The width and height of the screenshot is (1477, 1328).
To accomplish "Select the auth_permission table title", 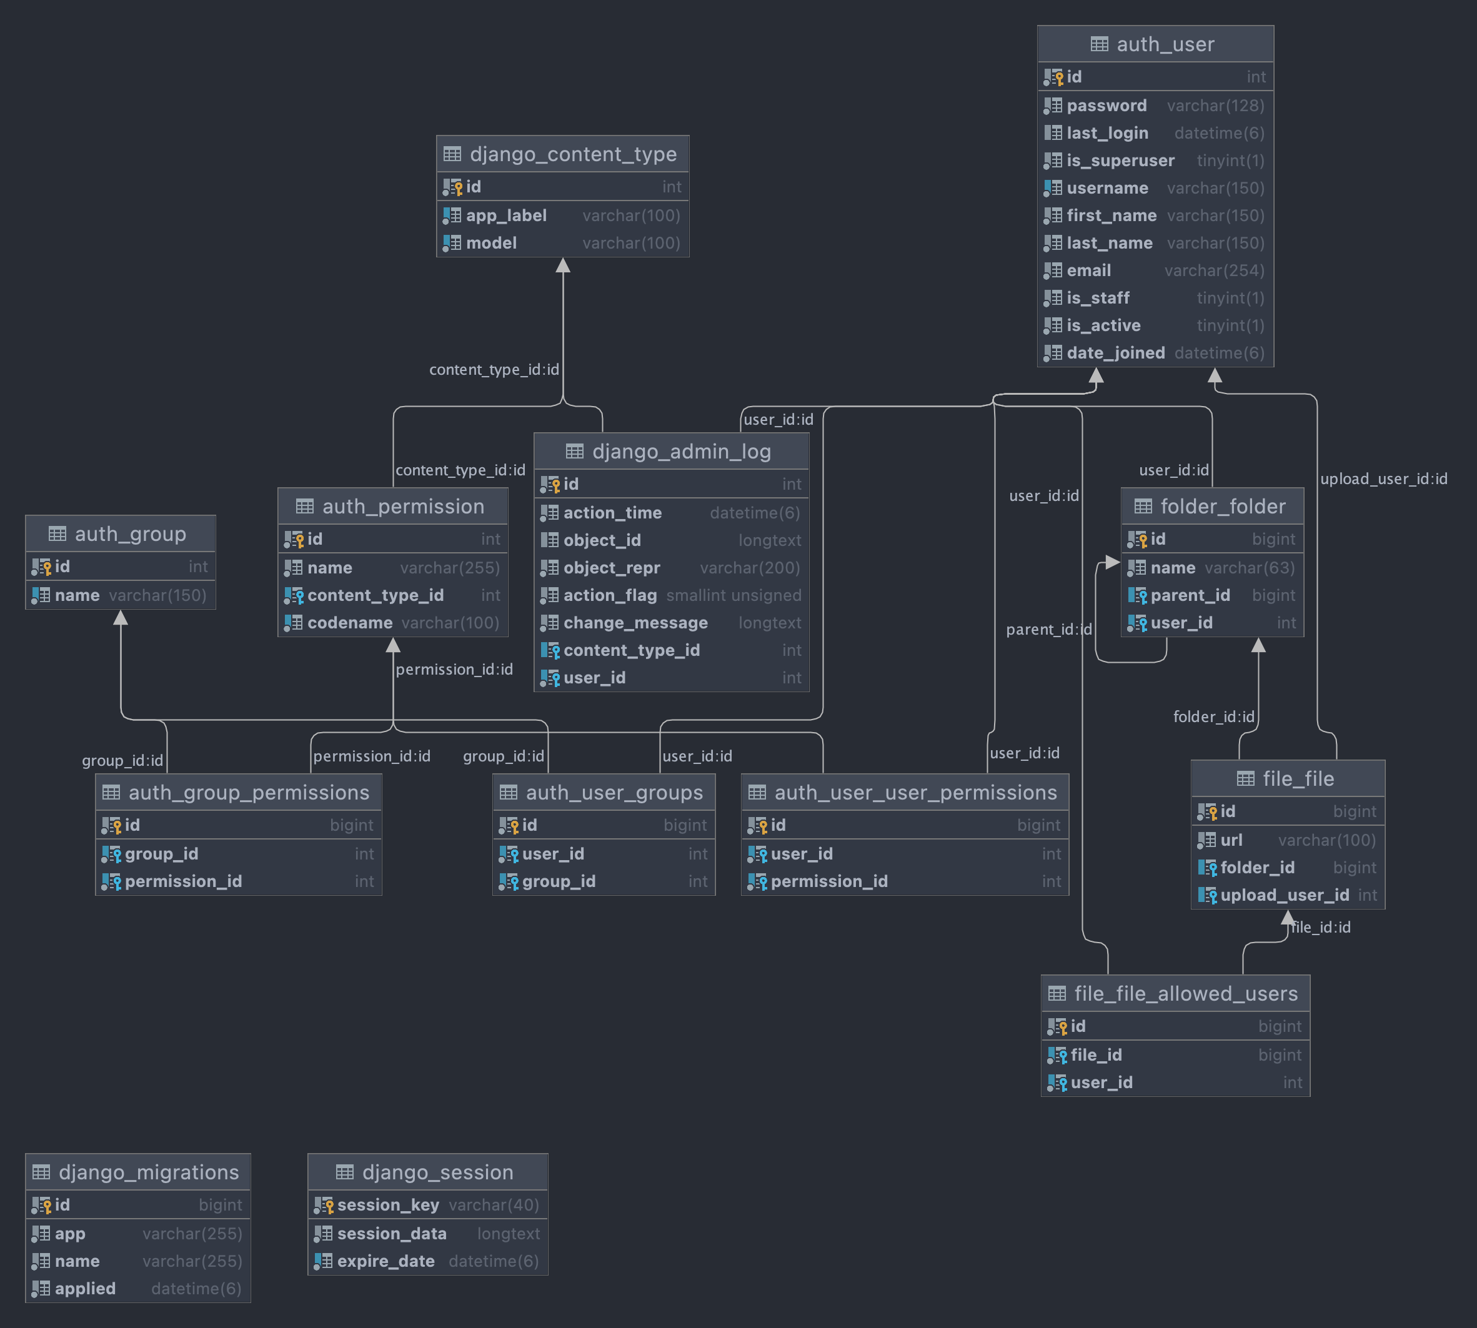I will (x=403, y=507).
